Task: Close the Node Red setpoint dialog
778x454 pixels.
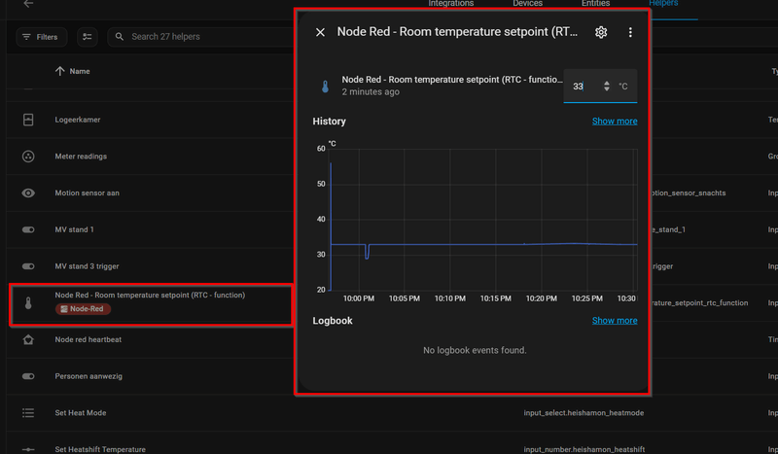Action: [x=320, y=32]
